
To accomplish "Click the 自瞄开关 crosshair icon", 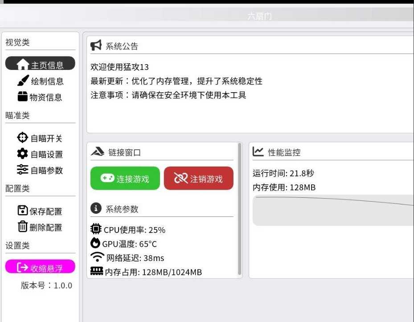I will coord(22,138).
